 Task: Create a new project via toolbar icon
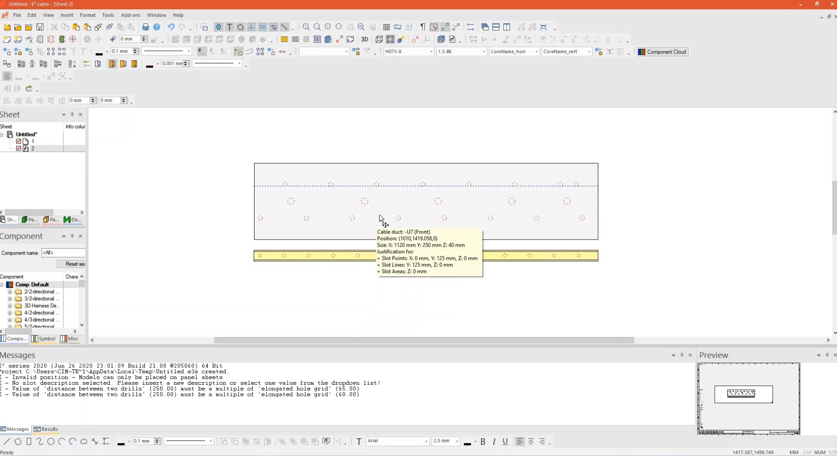7,27
